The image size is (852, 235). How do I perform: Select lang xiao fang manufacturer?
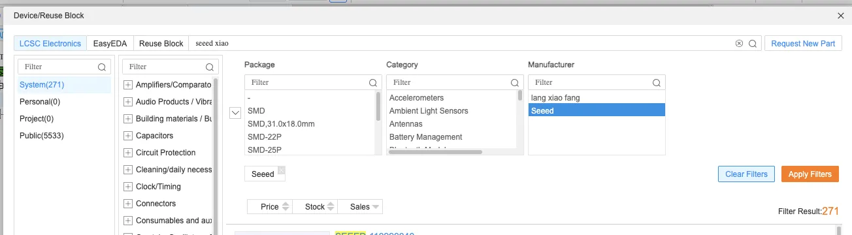coord(597,98)
